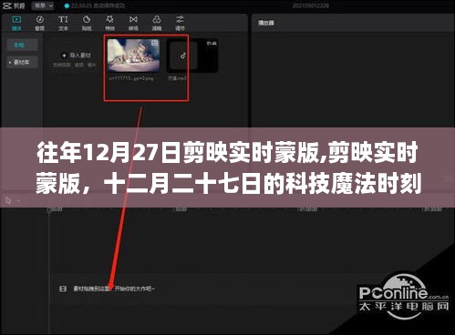Click the film strip icon in main track
The height and width of the screenshot is (335, 455).
pos(63,289)
